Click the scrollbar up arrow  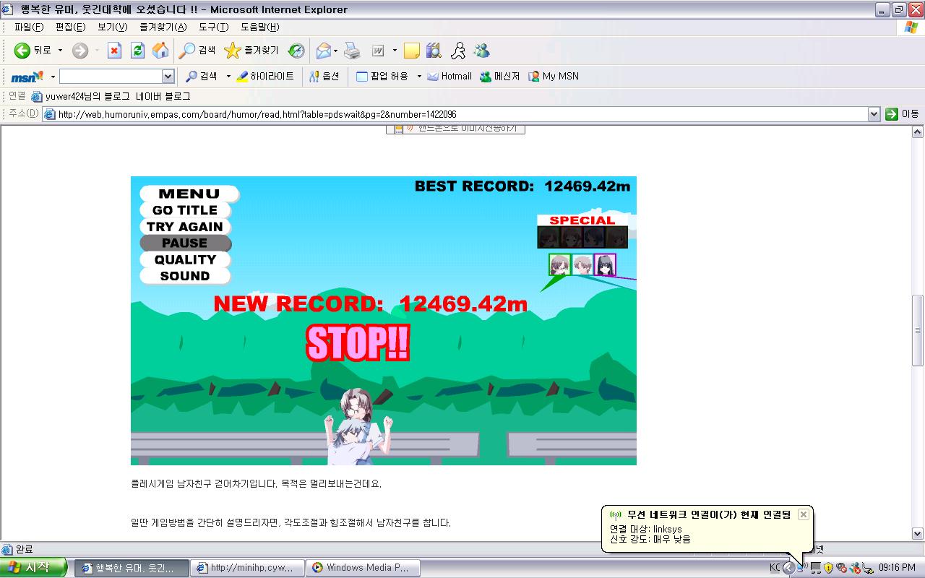tap(918, 132)
